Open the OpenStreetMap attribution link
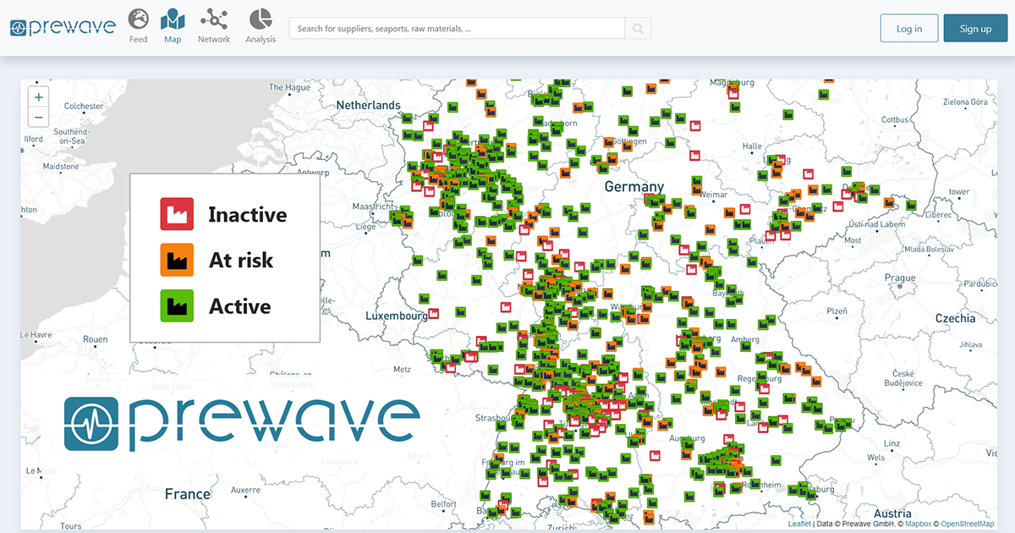The image size is (1015, 533). (968, 524)
